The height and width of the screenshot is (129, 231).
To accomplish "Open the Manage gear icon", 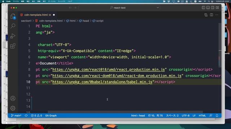I will pos(13,108).
